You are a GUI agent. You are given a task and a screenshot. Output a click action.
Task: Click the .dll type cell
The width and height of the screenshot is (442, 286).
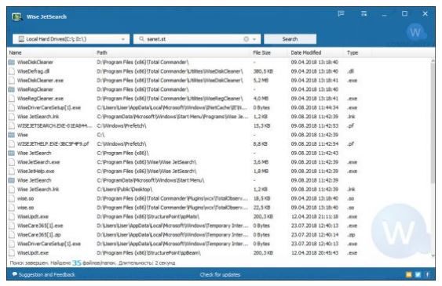[350, 71]
